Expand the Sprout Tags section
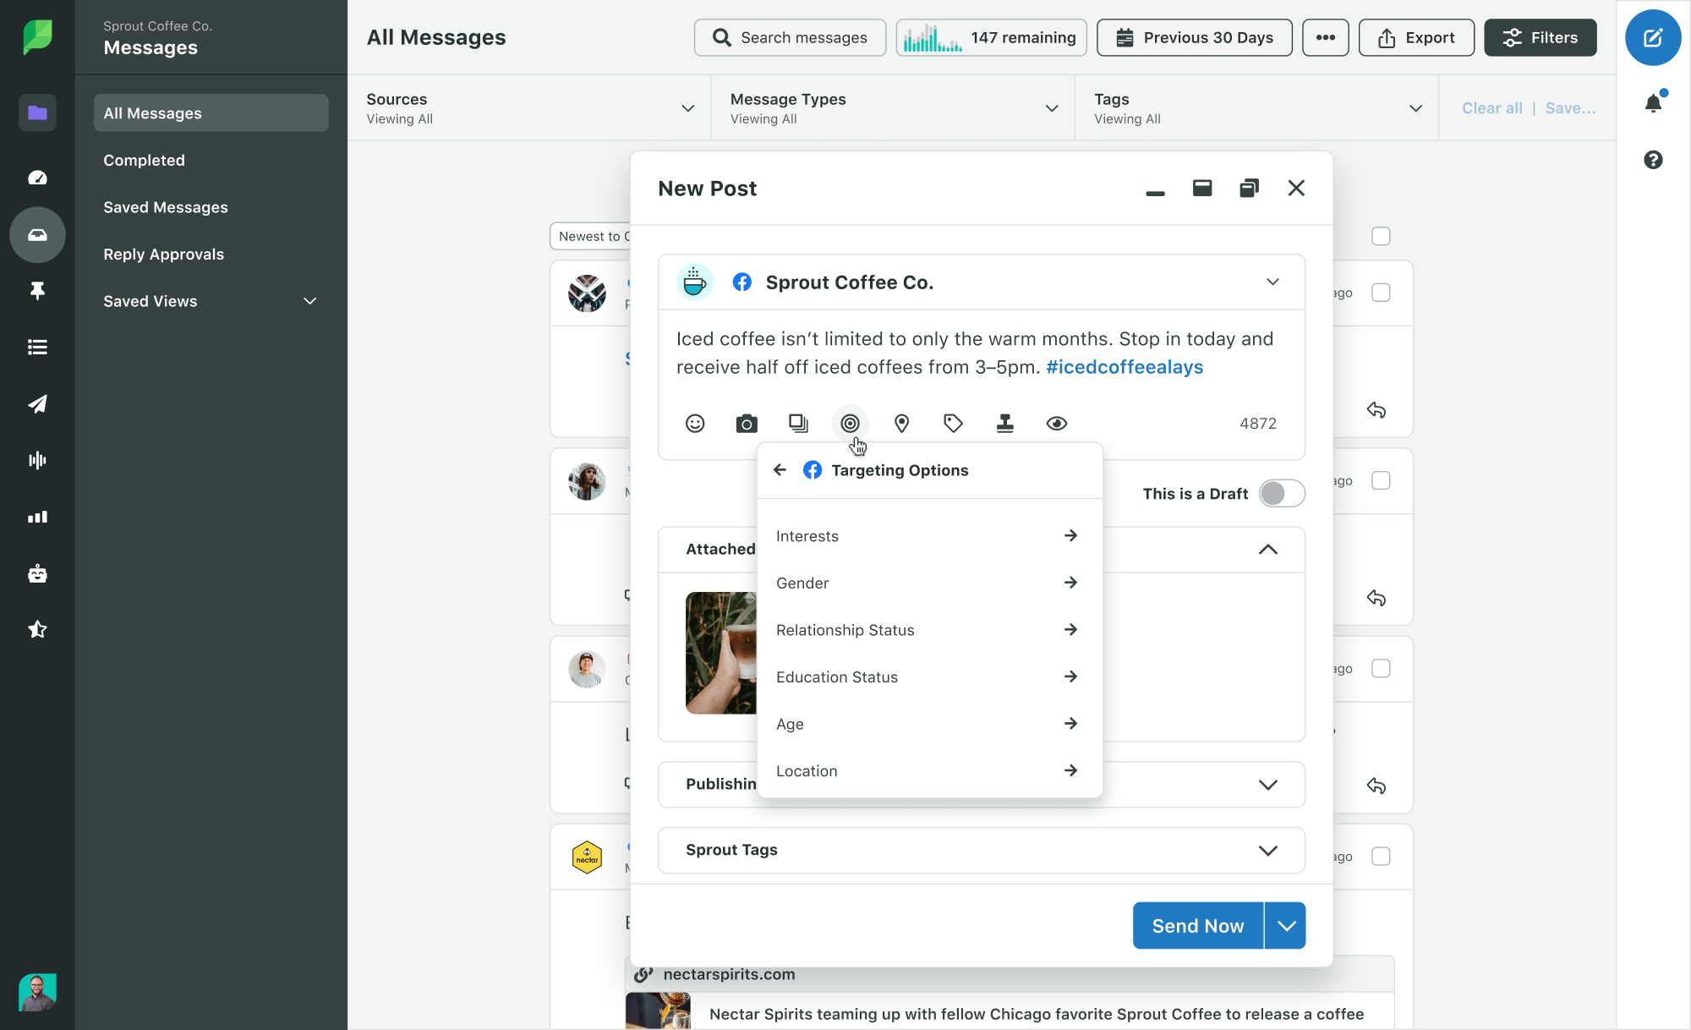1691x1030 pixels. [x=1267, y=849]
